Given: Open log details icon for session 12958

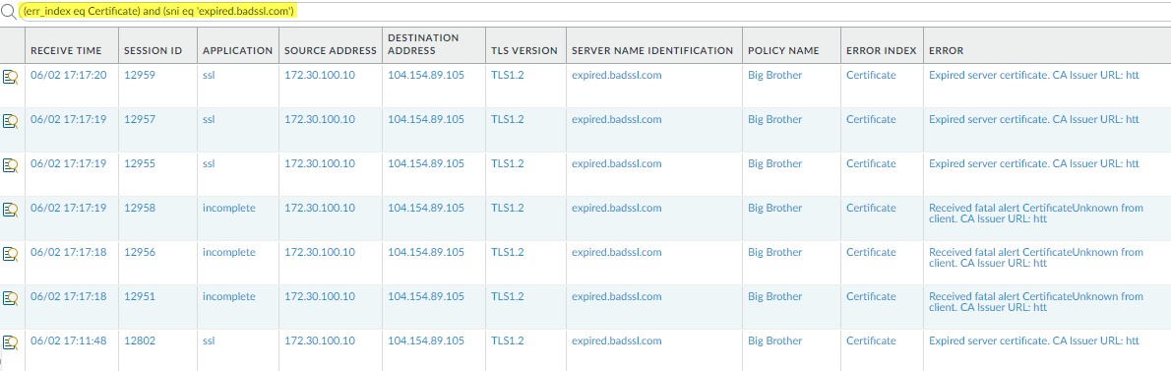Looking at the screenshot, I should pyautogui.click(x=11, y=209).
